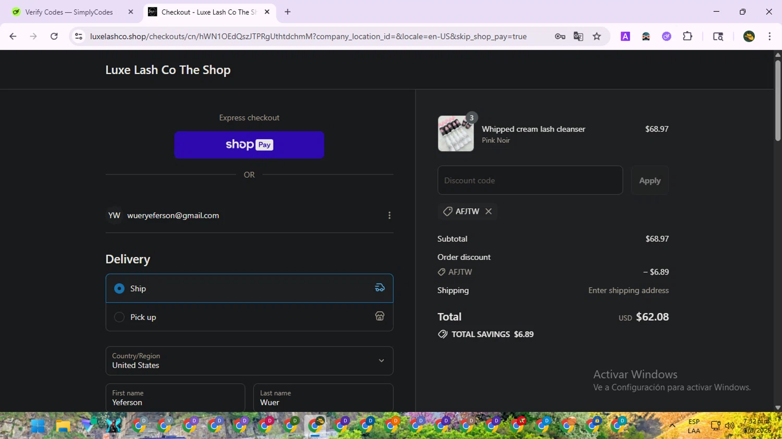The height and width of the screenshot is (439, 782).
Task: Open the Country/Region dropdown
Action: click(x=249, y=361)
